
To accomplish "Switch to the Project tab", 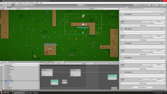I will 43,62.
